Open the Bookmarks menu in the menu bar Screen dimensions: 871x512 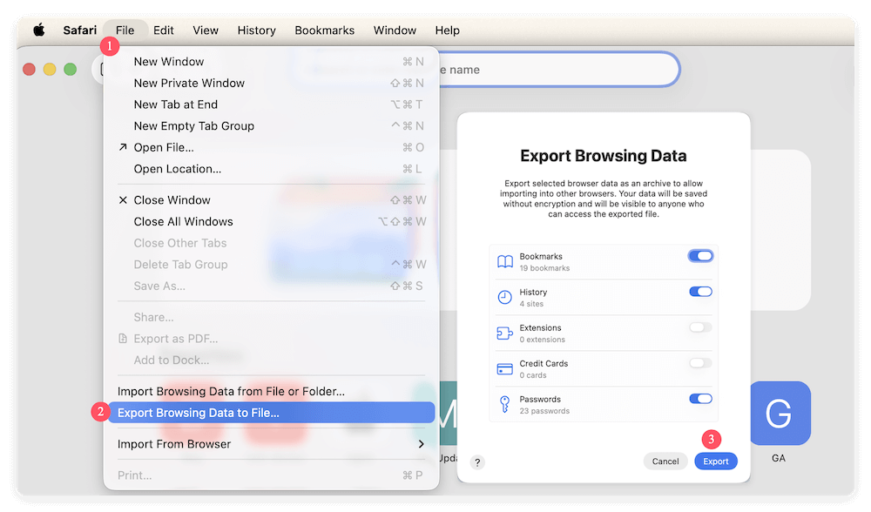click(x=324, y=30)
